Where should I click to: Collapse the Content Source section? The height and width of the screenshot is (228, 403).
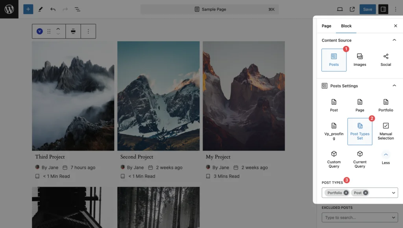point(394,40)
